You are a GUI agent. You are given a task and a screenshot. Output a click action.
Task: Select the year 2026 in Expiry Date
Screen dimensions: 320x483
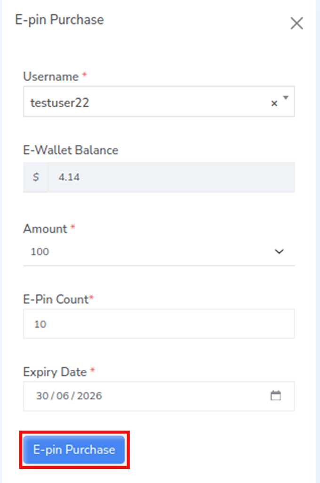[x=89, y=396]
